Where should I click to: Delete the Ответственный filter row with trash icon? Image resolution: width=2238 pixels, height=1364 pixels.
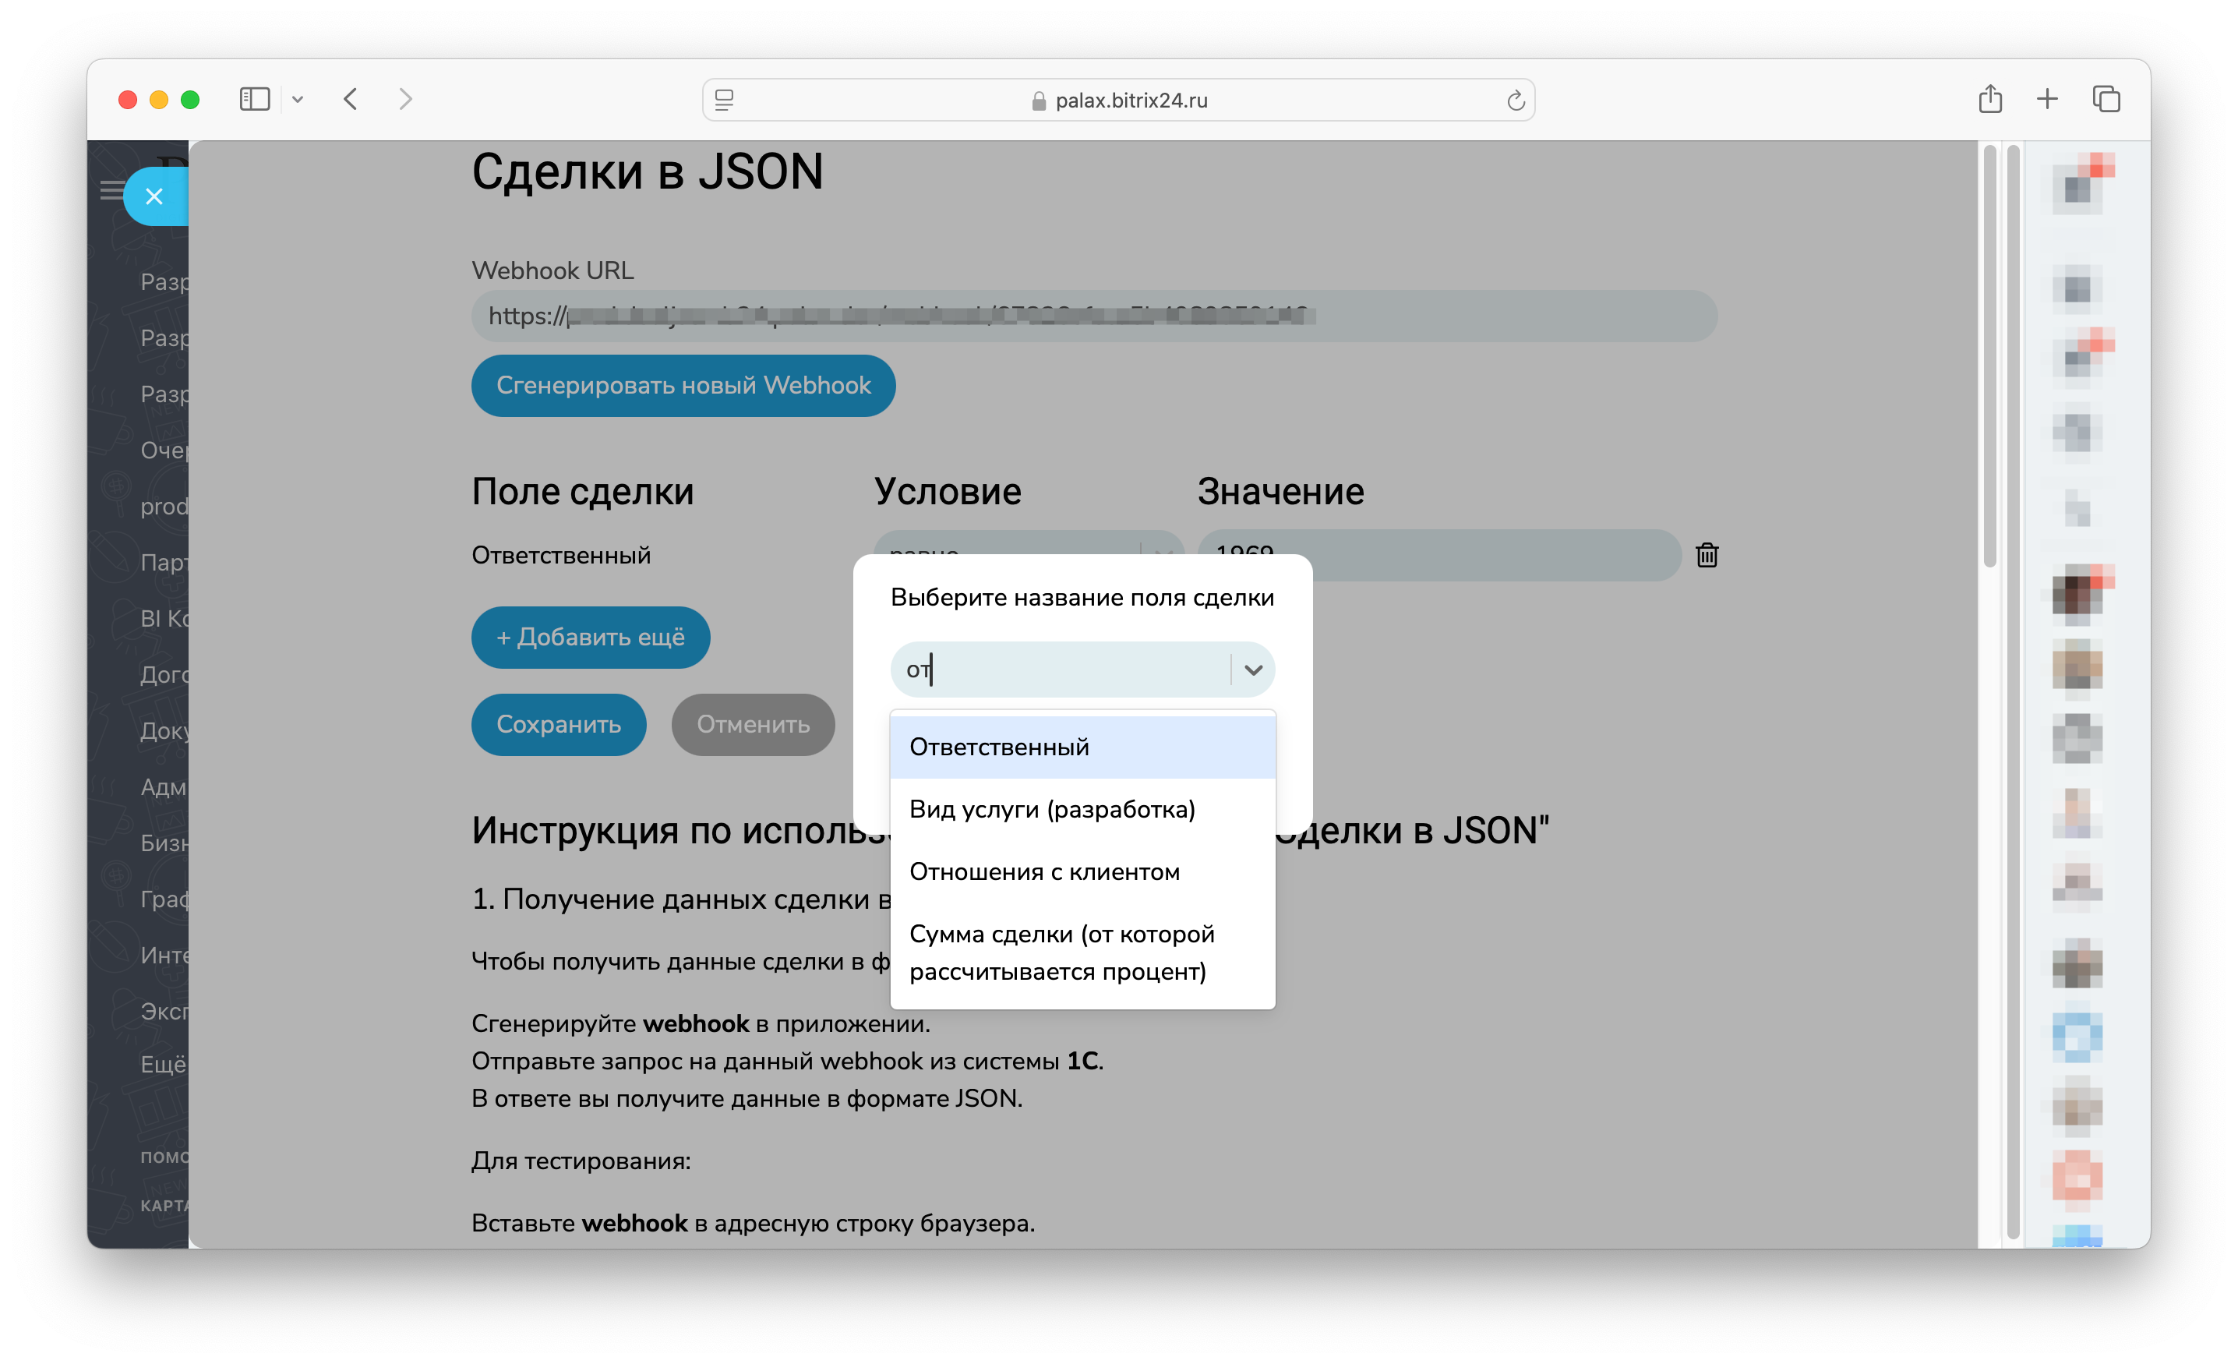(1706, 554)
